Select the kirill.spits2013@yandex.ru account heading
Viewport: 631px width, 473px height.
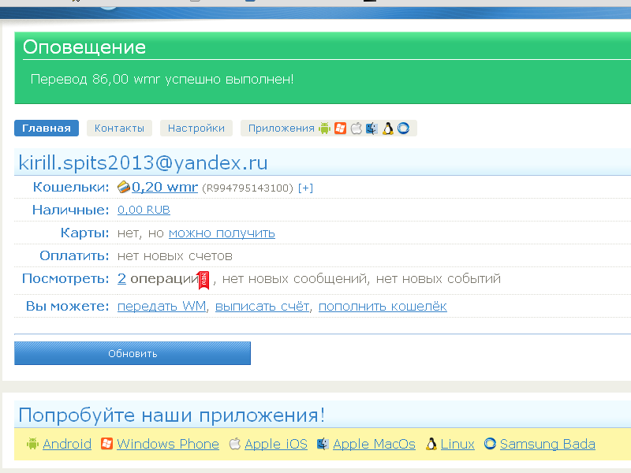[x=143, y=163]
